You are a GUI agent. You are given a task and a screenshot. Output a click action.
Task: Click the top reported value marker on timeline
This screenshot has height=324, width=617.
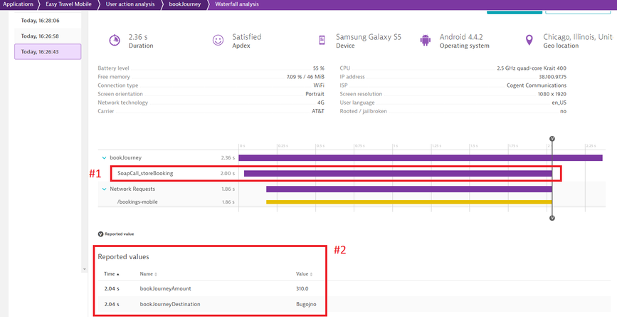click(552, 139)
